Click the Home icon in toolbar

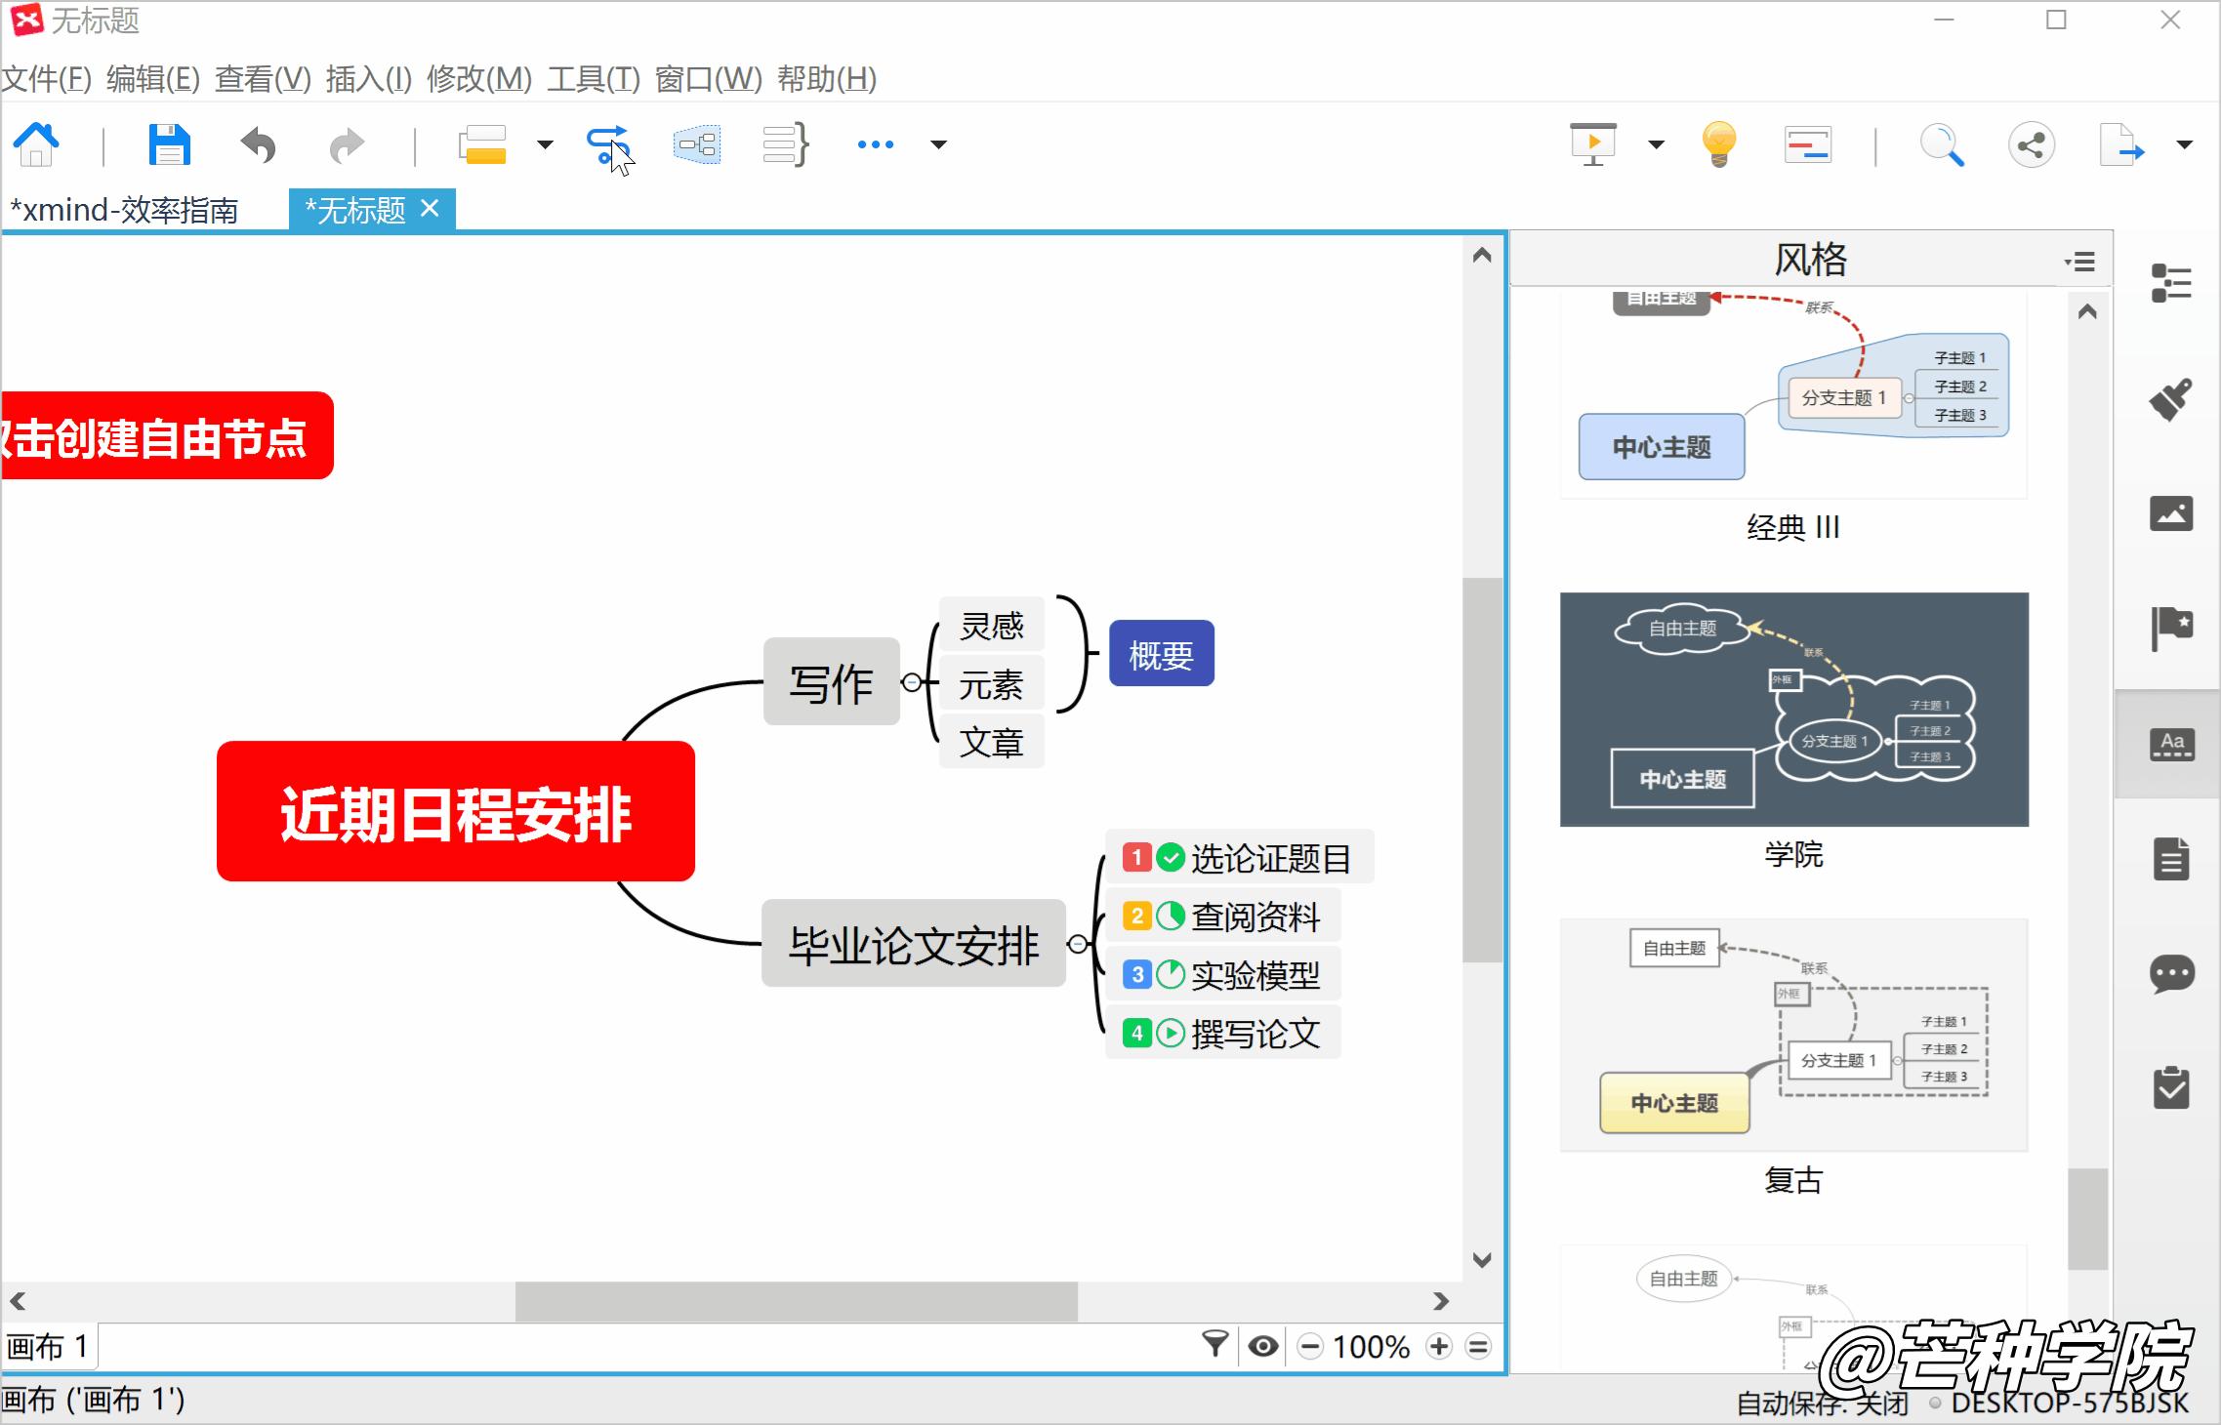pyautogui.click(x=37, y=145)
